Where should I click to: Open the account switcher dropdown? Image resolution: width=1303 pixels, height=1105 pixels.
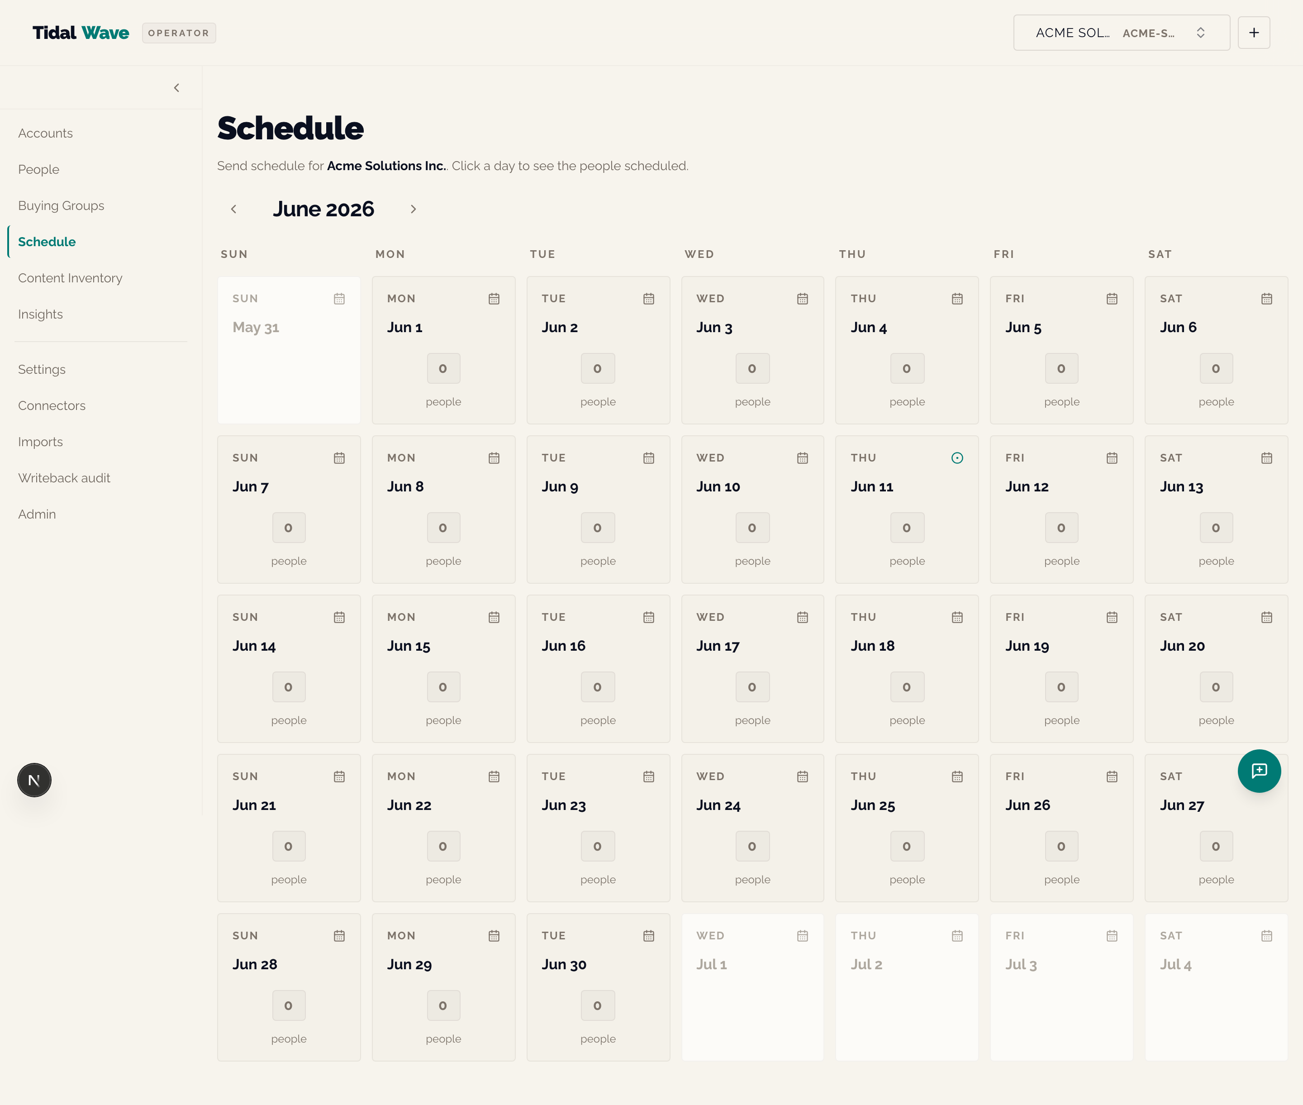[1121, 33]
